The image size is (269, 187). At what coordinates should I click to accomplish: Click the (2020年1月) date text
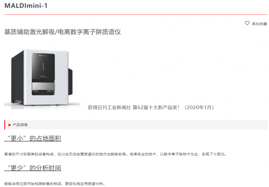pos(199,107)
